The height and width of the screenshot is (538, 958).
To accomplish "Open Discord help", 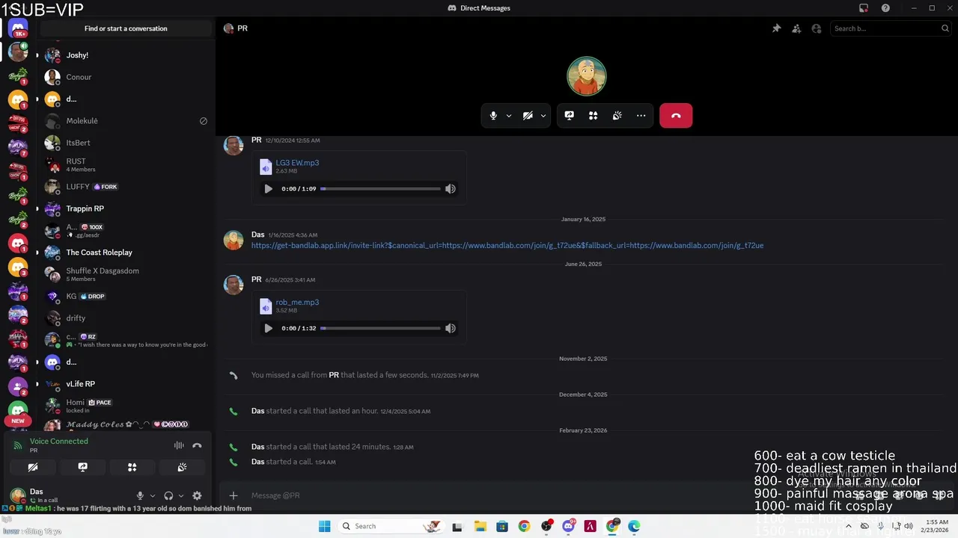I will pos(885,8).
